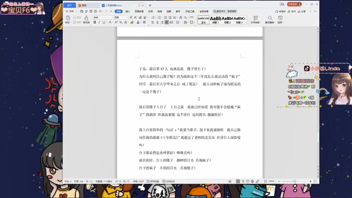Click the Paste clipboard icon
Screen dimensions: 352x198
68,18
